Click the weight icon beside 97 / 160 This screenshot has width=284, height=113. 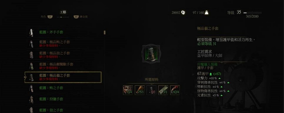point(207,13)
